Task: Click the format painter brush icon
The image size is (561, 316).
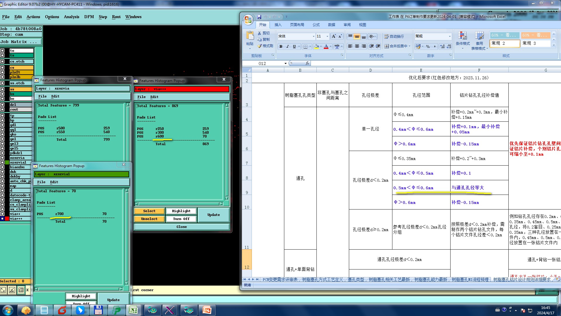Action: (x=260, y=46)
